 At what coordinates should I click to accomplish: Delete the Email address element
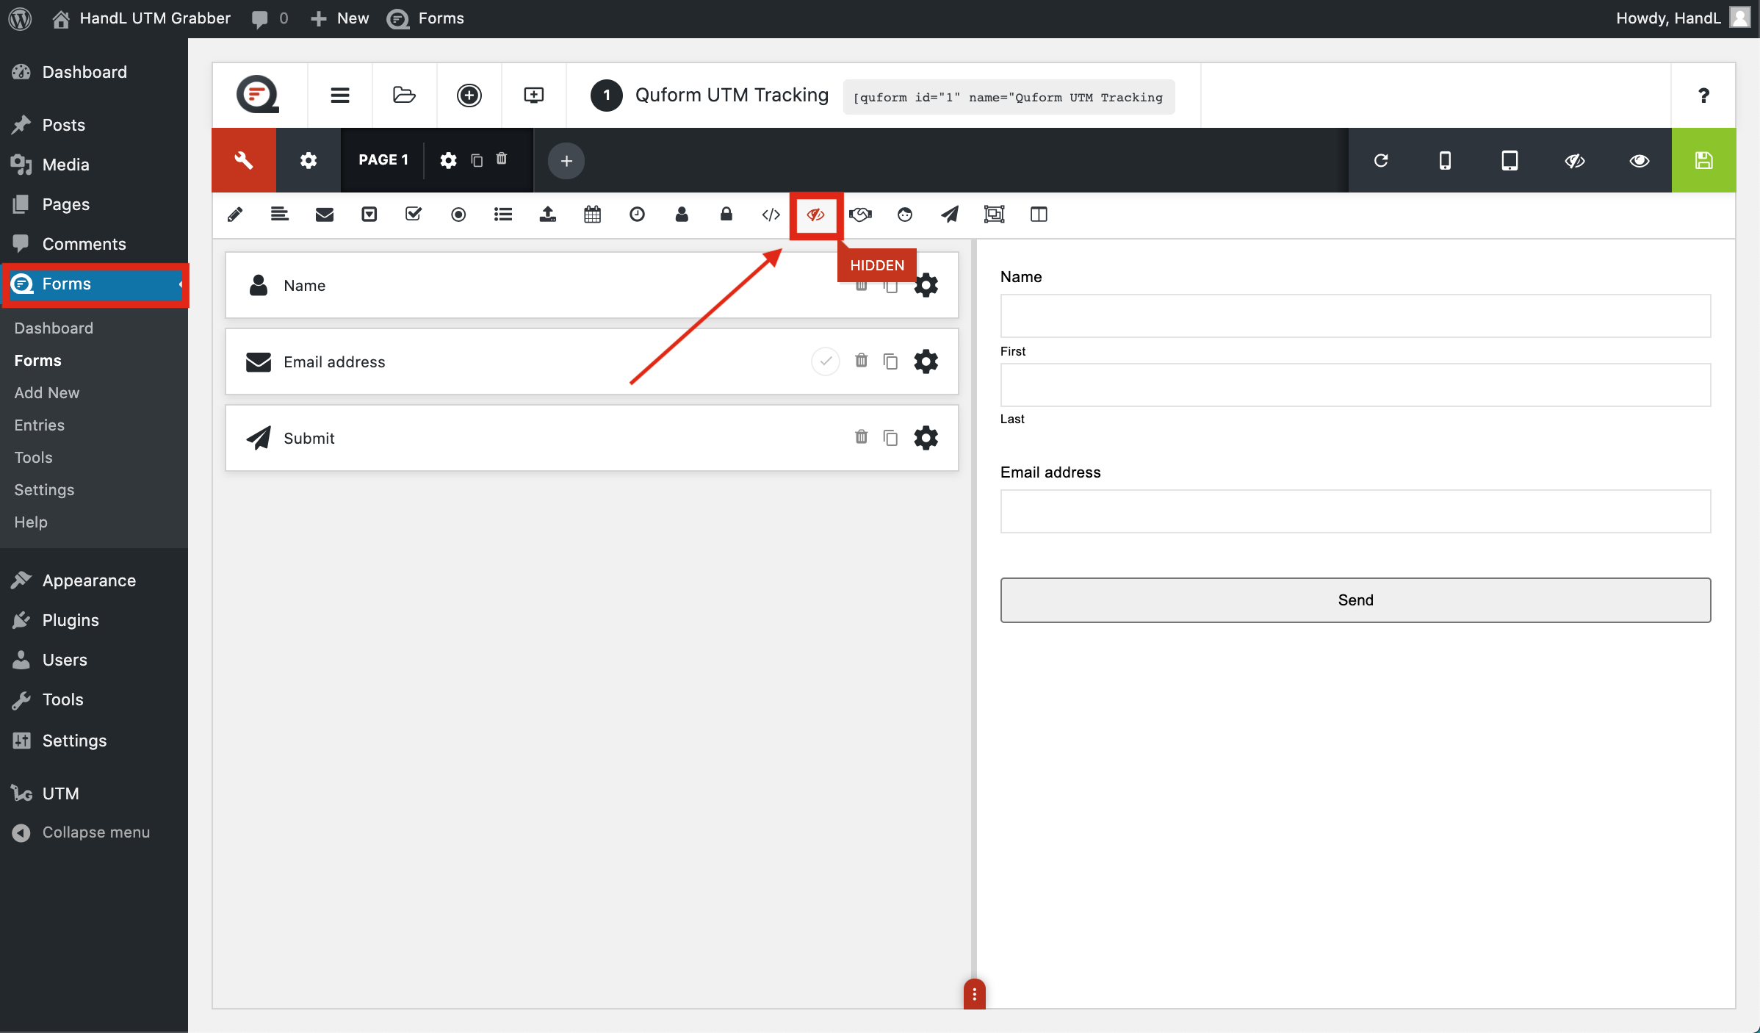click(x=862, y=361)
